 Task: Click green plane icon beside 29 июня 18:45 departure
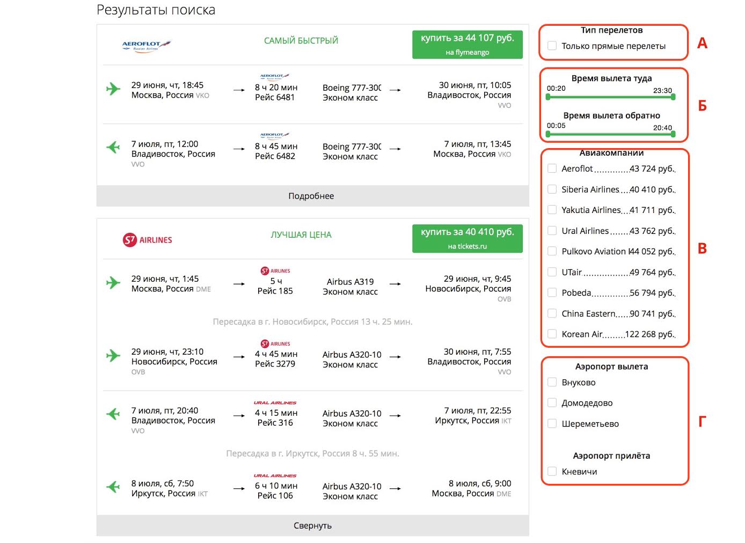[113, 89]
